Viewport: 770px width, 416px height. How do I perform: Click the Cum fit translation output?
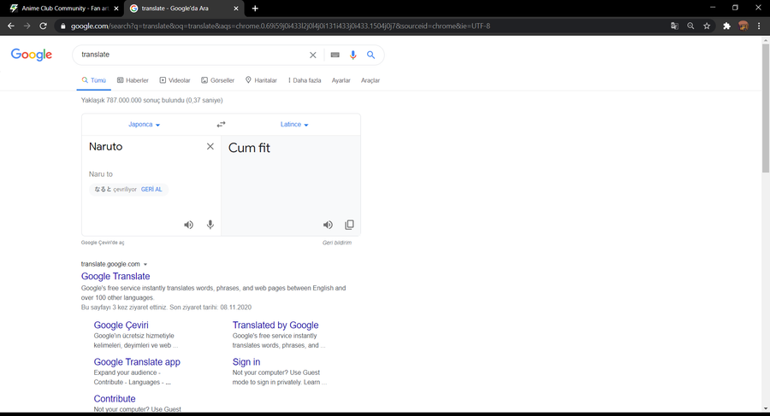(249, 148)
